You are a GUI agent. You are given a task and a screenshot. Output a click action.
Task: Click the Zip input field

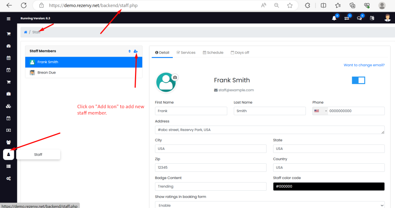(x=211, y=168)
